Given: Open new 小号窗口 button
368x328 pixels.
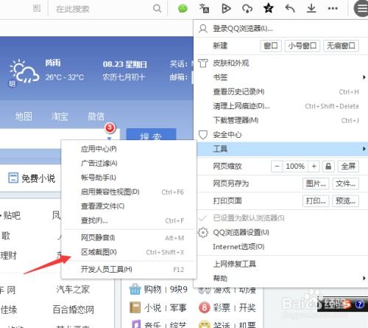Looking at the screenshot, I should click(x=302, y=46).
